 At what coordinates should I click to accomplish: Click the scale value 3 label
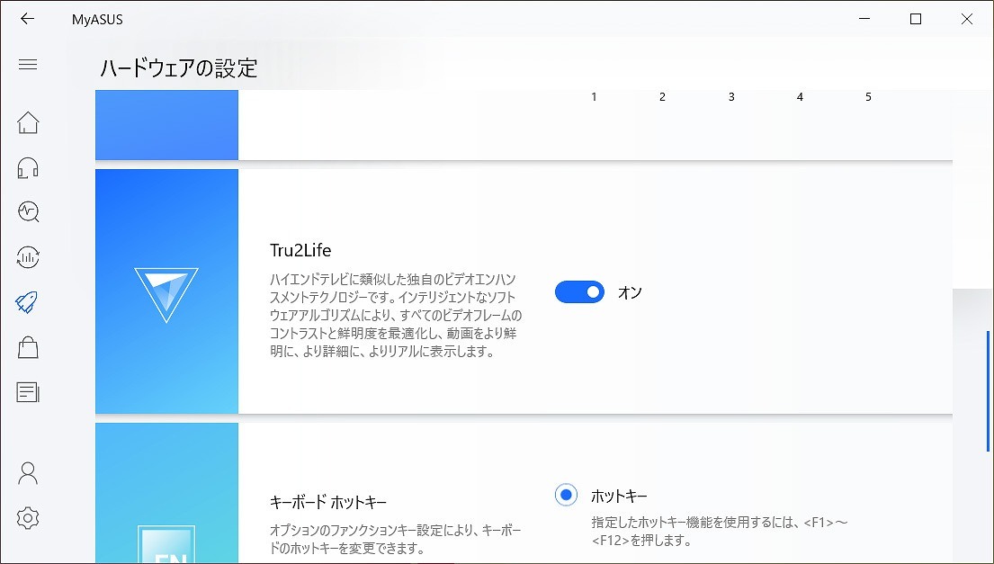[x=731, y=97]
